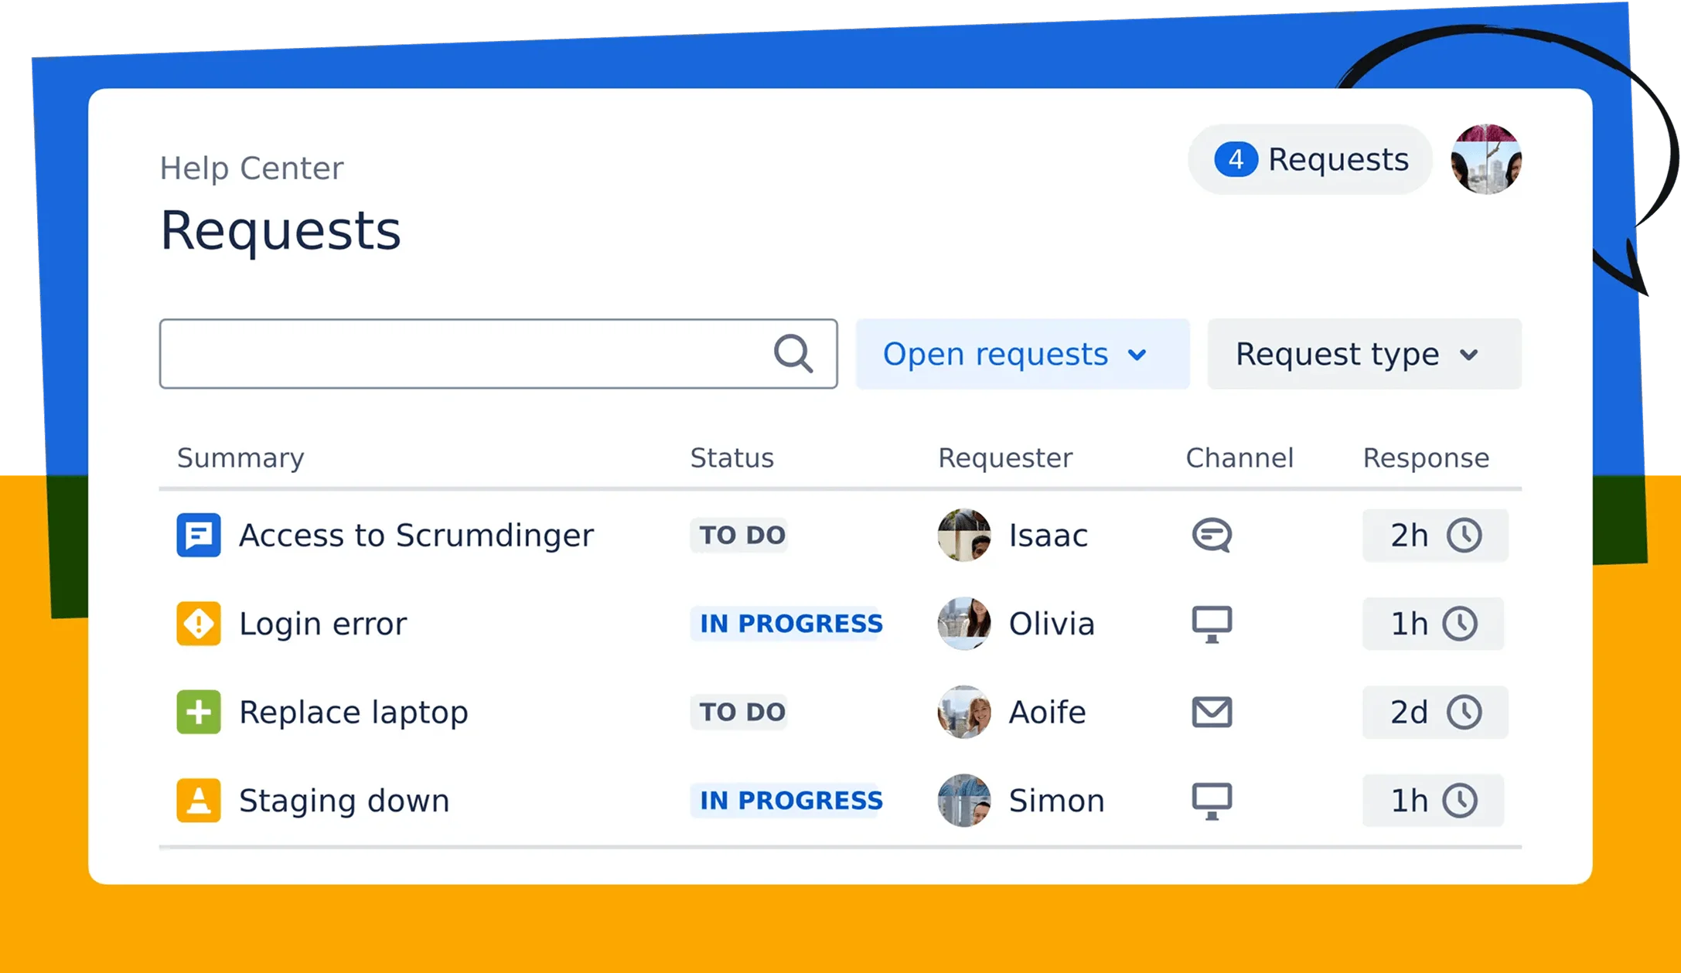Open the user profile avatar

click(x=1486, y=159)
